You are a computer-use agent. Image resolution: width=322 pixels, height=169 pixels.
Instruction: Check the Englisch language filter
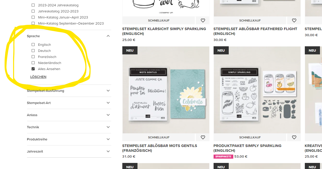coord(33,45)
